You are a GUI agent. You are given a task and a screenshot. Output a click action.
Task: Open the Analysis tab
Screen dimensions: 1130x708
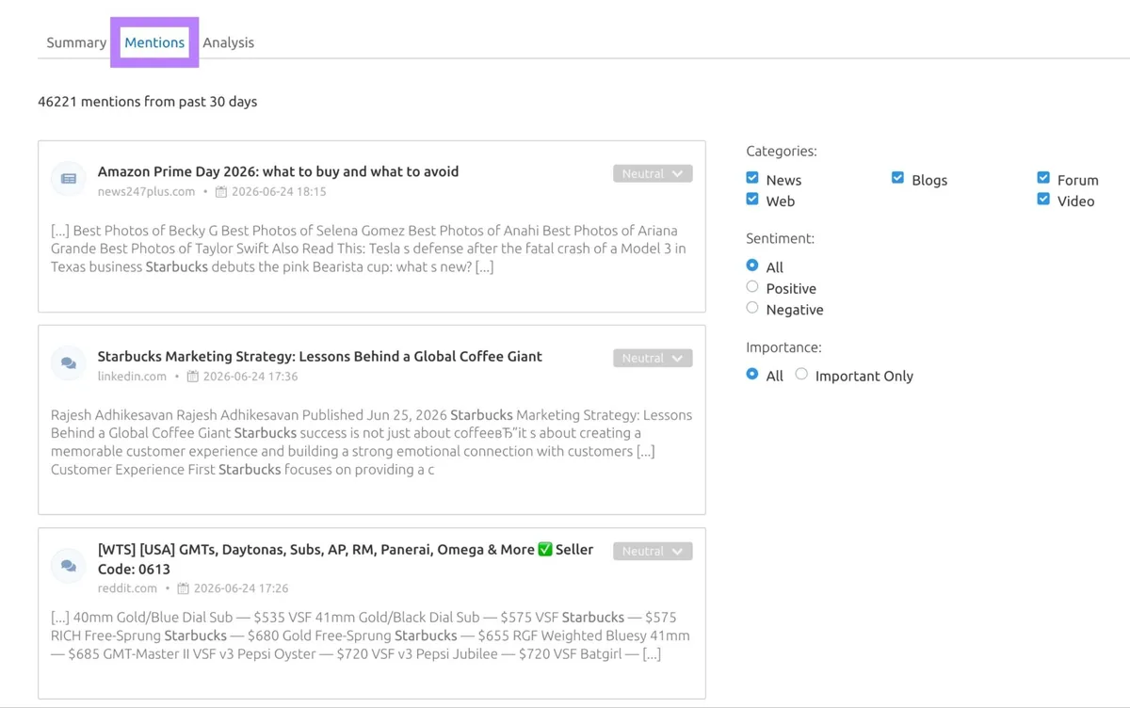(x=229, y=42)
